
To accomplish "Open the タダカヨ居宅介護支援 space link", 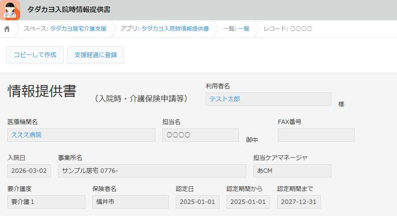I will tap(78, 29).
